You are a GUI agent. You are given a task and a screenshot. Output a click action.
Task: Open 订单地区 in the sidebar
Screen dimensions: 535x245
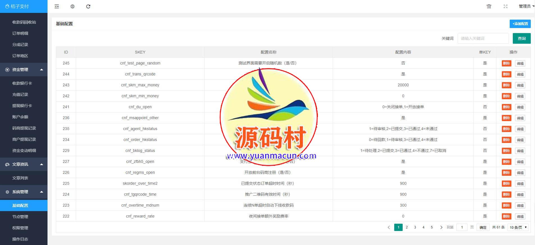coord(20,56)
